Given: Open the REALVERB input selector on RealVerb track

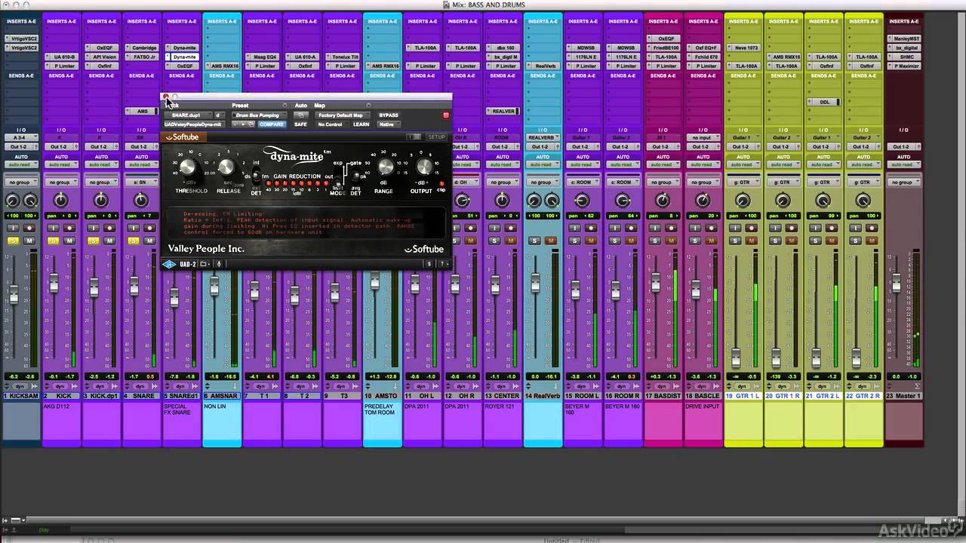Looking at the screenshot, I should (542, 138).
